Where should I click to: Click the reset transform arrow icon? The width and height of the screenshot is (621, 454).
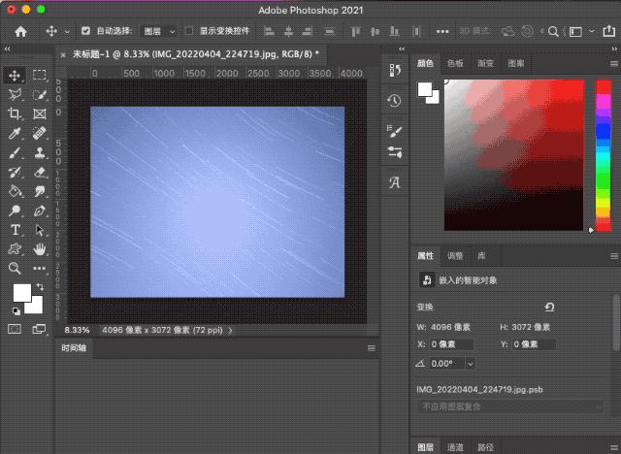point(549,307)
